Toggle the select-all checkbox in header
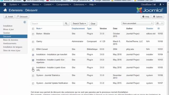Screen dimensions: 169x95 pos(33,29)
